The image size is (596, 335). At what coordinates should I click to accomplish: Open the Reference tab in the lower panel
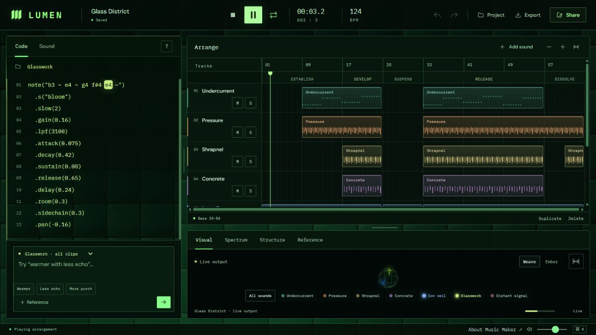(x=310, y=240)
